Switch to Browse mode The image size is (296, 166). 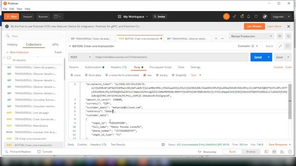click(251, 152)
